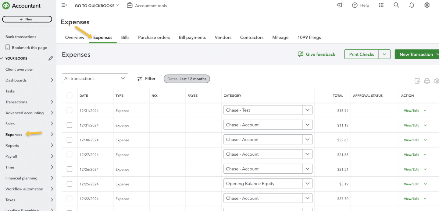The width and height of the screenshot is (439, 211).
Task: Open Bank transactions in sidebar
Action: click(21, 37)
